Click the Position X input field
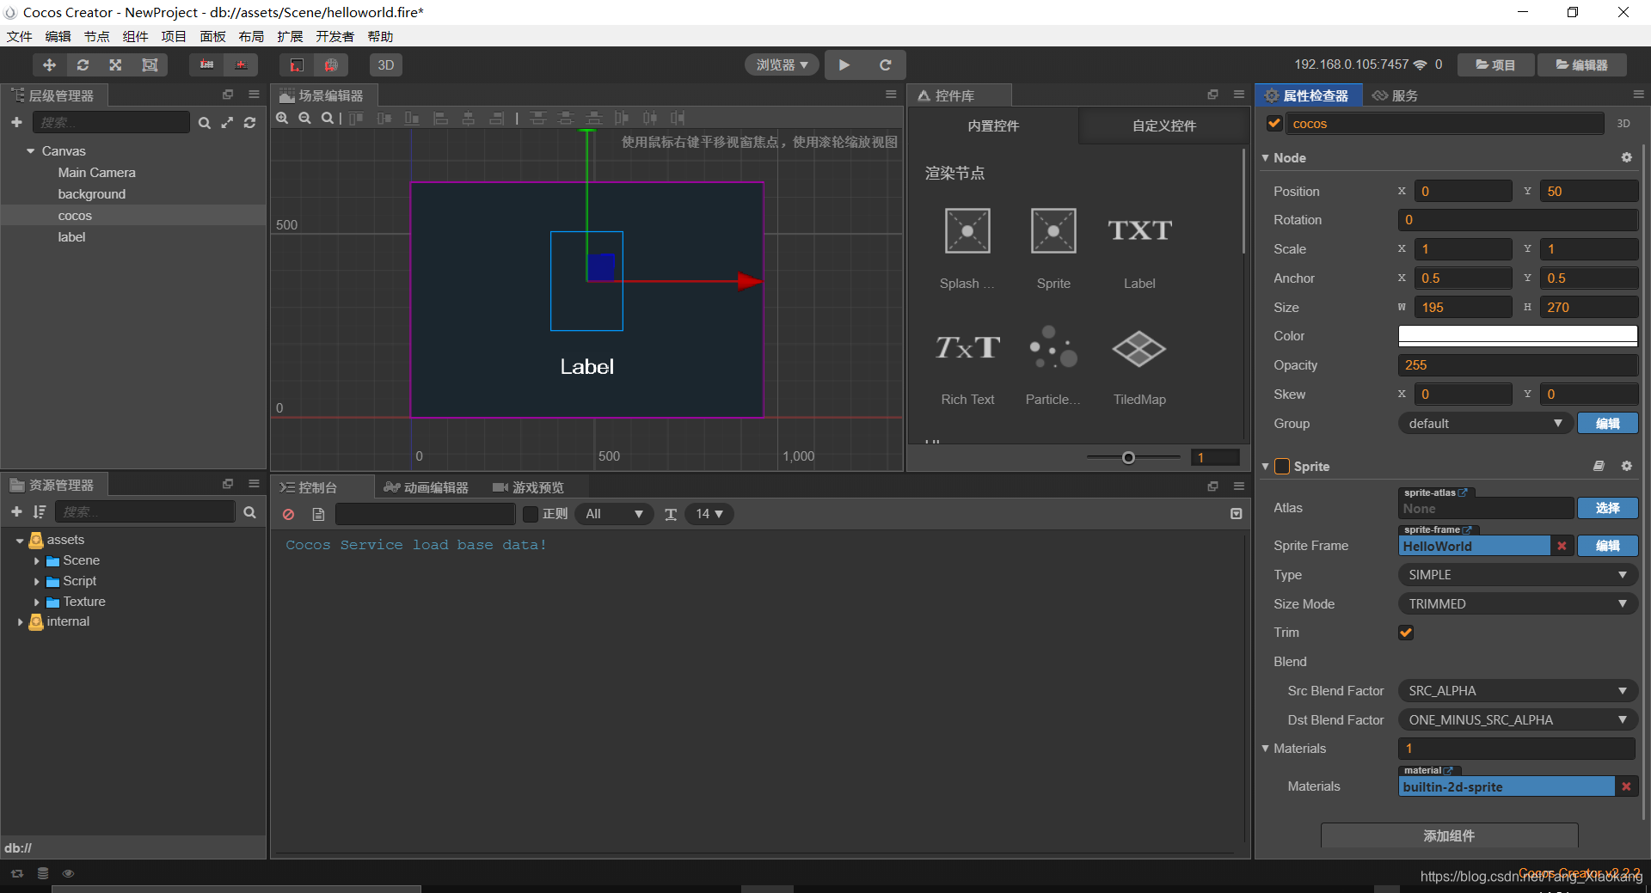This screenshot has height=893, width=1651. tap(1463, 192)
